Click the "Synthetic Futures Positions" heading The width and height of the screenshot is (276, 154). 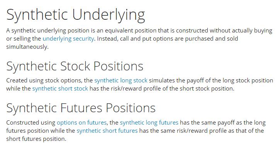coord(81,108)
